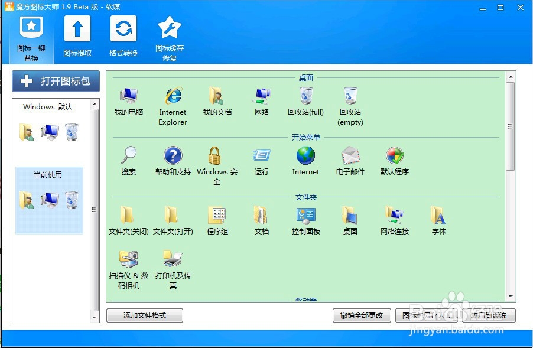This screenshot has width=533, height=348.
Task: Switch to the 图标一键替换 tab
Action: [x=31, y=37]
